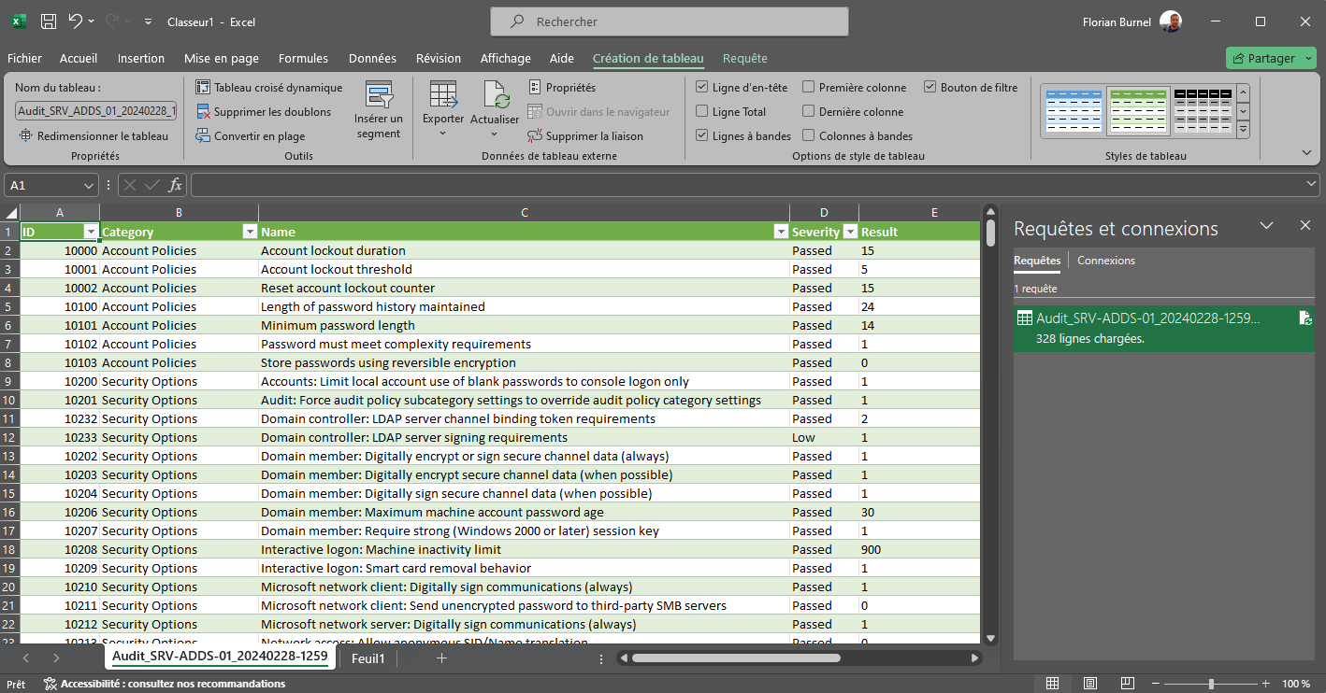Open the Severity column filter dropdown
The width and height of the screenshot is (1326, 693).
pos(850,232)
